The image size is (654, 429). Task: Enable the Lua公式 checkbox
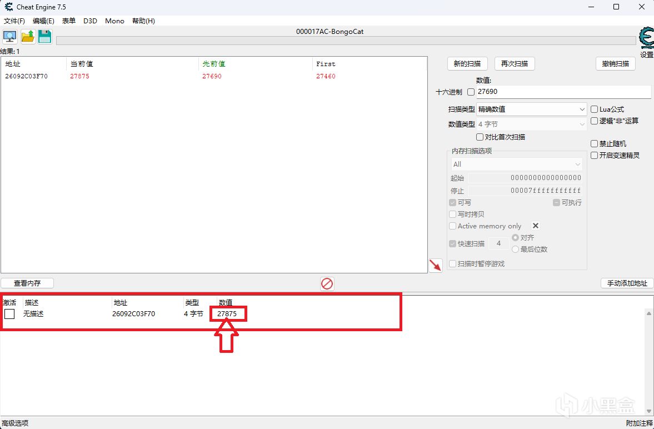click(x=595, y=109)
